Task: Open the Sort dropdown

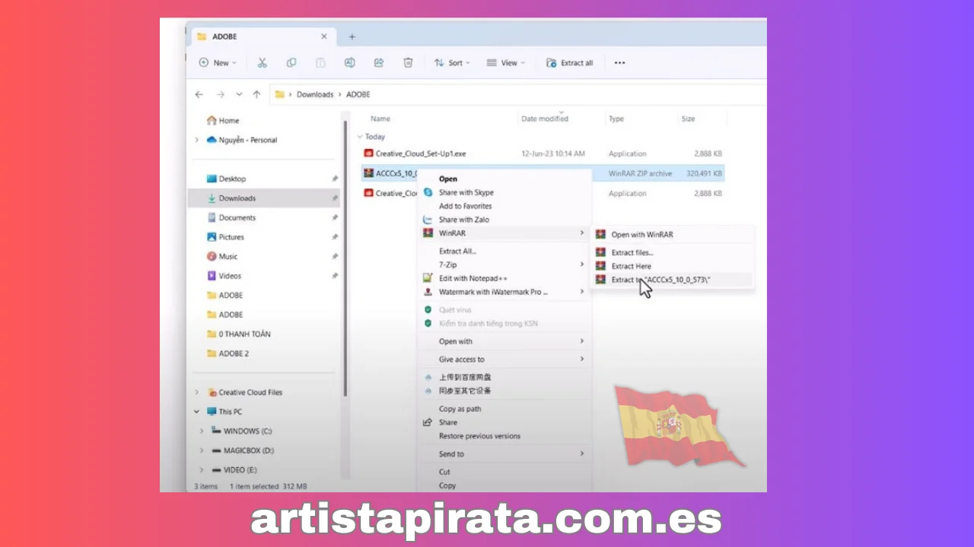Action: click(452, 63)
